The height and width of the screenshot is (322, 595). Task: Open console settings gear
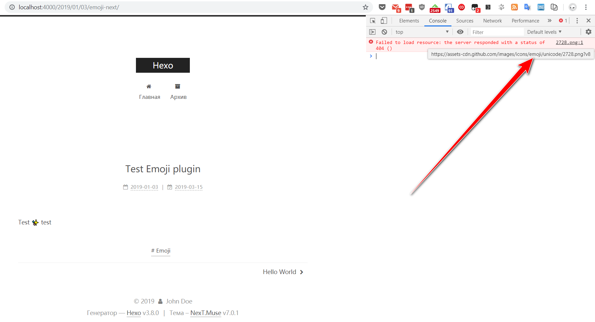click(x=588, y=32)
